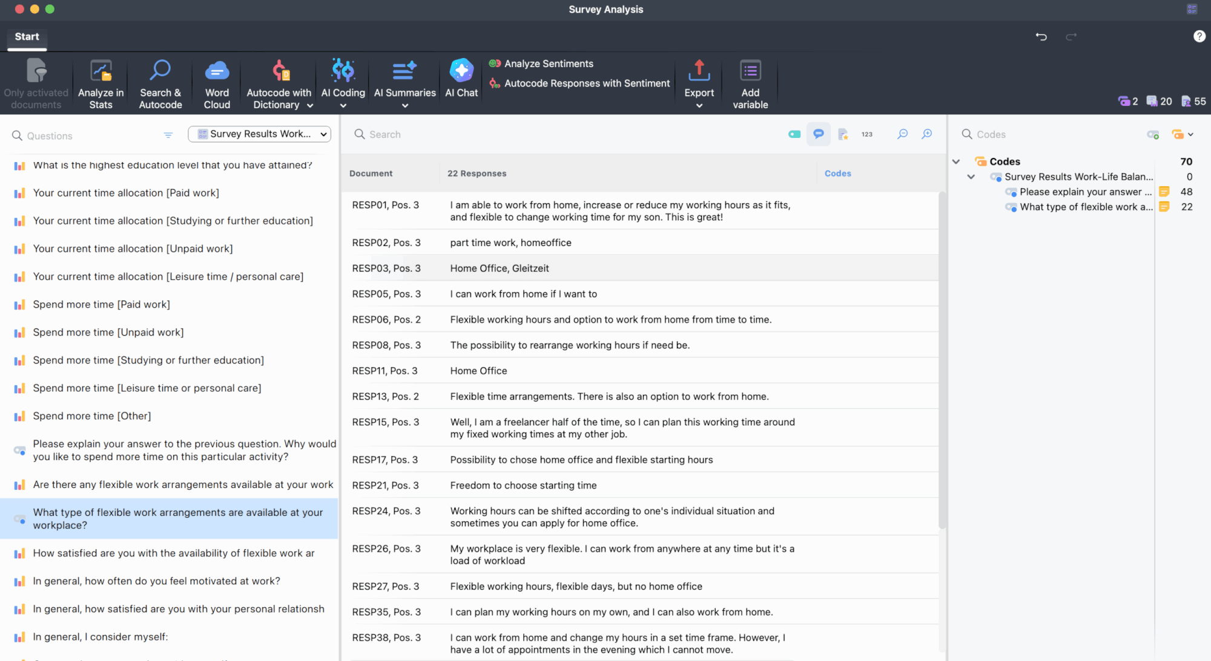Toggle Only activated documents
Viewport: 1211px width, 661px height.
tap(36, 83)
